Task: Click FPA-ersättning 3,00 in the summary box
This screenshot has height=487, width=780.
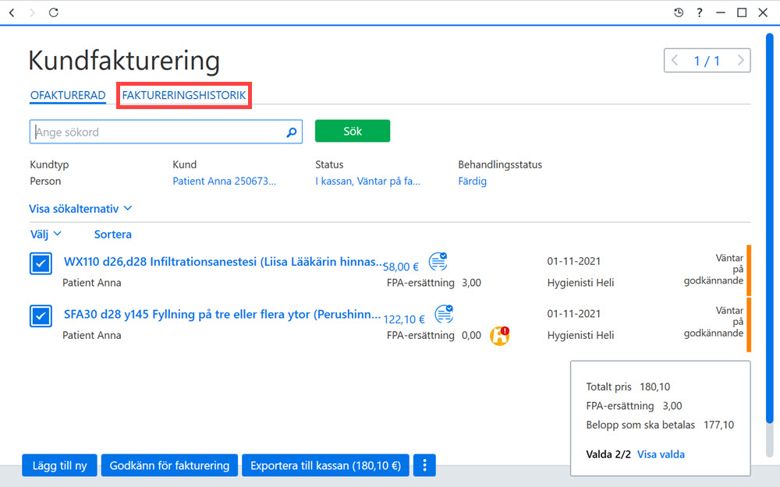Action: [x=634, y=406]
